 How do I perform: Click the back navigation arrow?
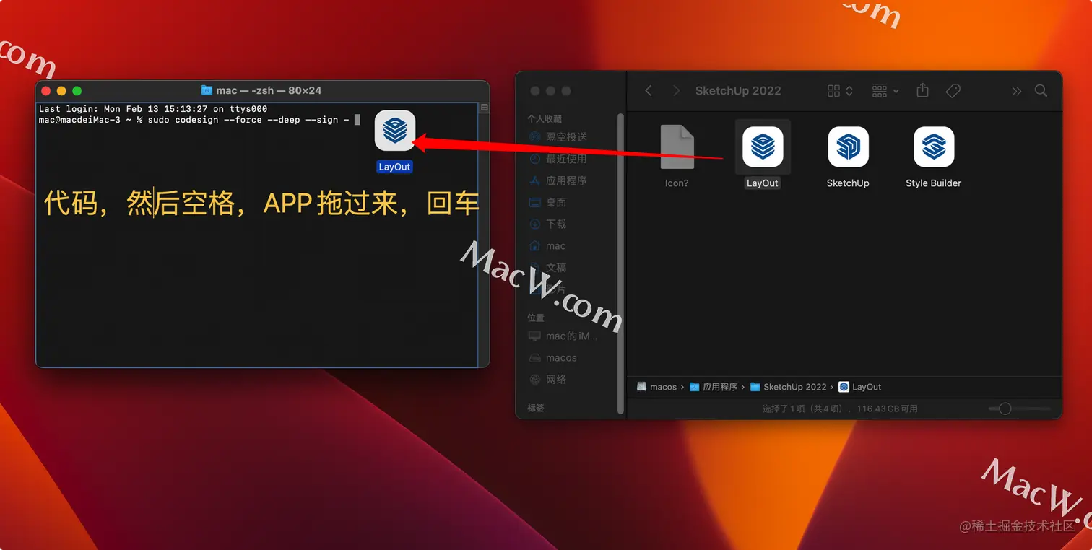pos(648,90)
